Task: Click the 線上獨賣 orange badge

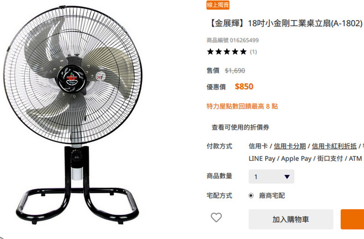Action: click(218, 5)
